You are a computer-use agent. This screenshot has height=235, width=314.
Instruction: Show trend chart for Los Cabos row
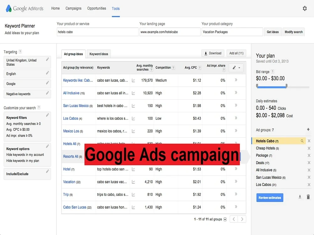click(x=133, y=118)
